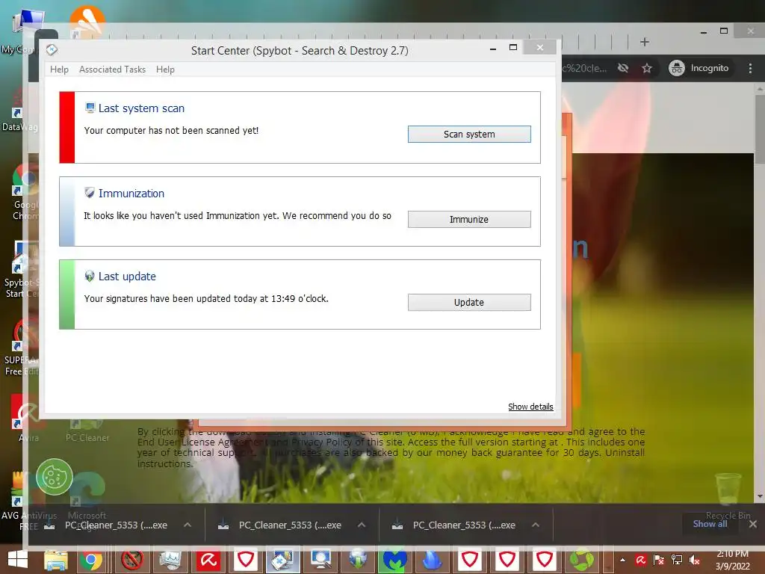Click the bookmark star in Chrome's address bar
This screenshot has width=765, height=574.
647,68
